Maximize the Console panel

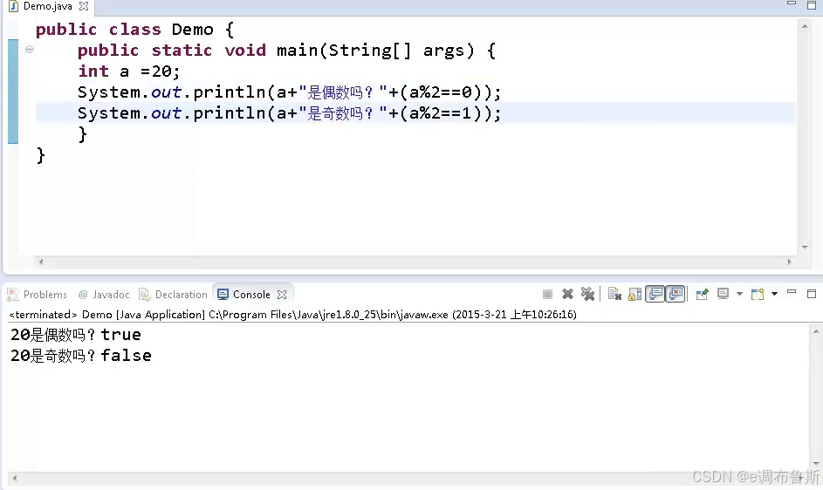tap(812, 294)
